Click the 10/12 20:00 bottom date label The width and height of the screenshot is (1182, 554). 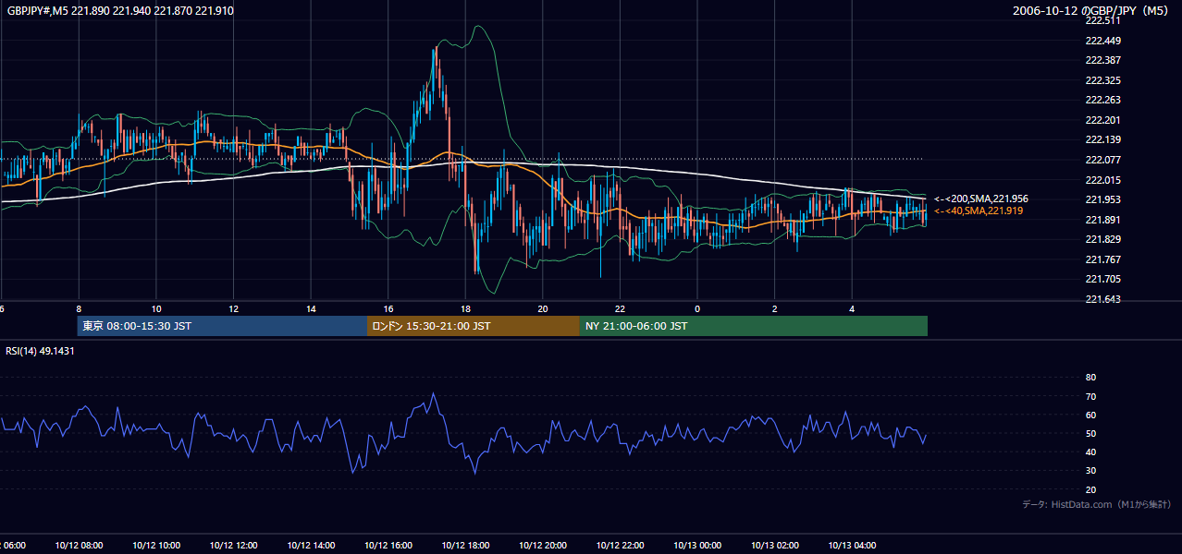pos(543,546)
